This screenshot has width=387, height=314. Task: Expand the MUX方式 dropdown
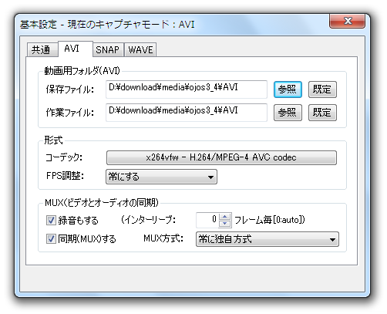pos(268,239)
